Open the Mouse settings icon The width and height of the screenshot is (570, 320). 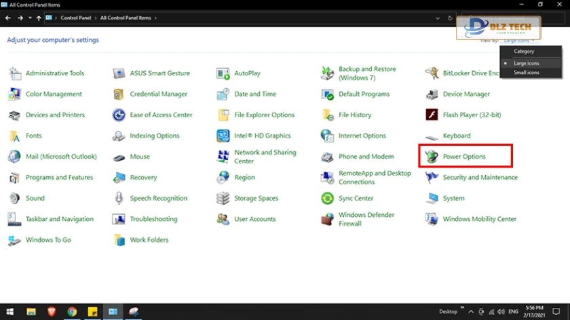(140, 157)
